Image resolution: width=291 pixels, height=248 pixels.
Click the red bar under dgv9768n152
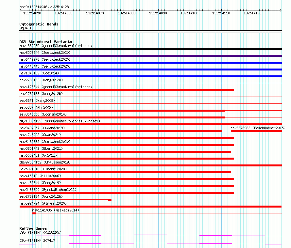point(150,165)
